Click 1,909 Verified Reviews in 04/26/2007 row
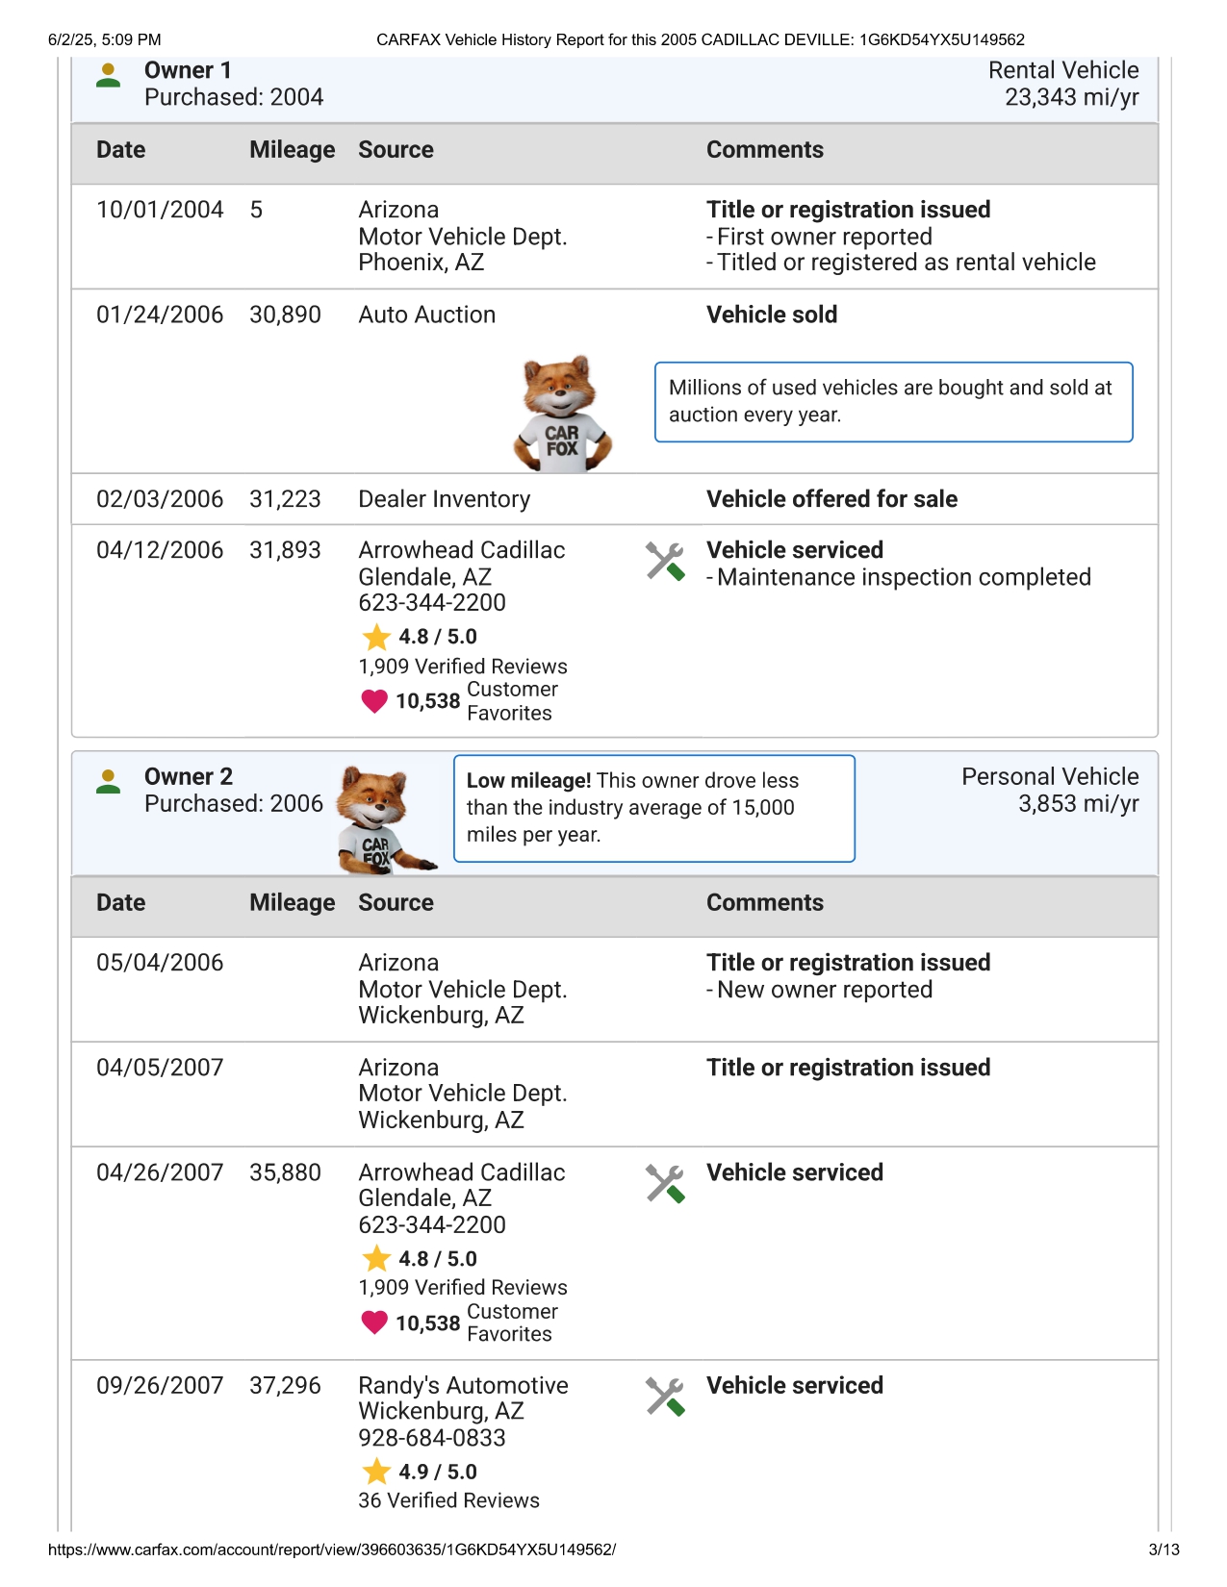1227x1587 pixels. click(463, 1287)
